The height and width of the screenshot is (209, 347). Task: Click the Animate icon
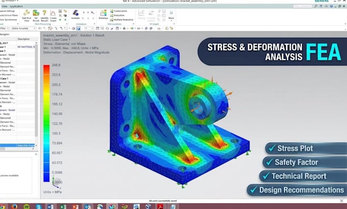[x=76, y=13]
